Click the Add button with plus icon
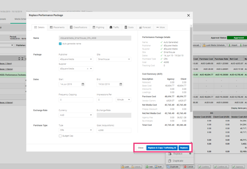The height and width of the screenshot is (169, 247). pyautogui.click(x=149, y=167)
